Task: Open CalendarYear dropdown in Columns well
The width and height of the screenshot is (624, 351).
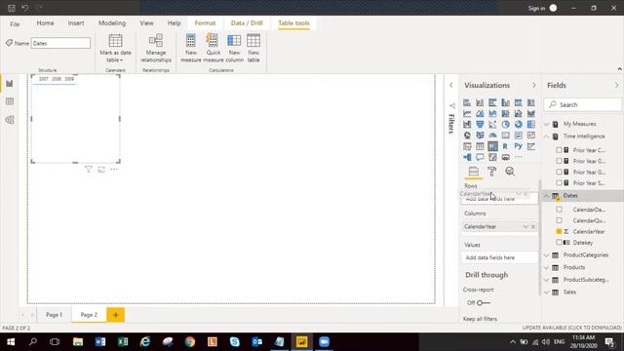Action: tap(526, 227)
